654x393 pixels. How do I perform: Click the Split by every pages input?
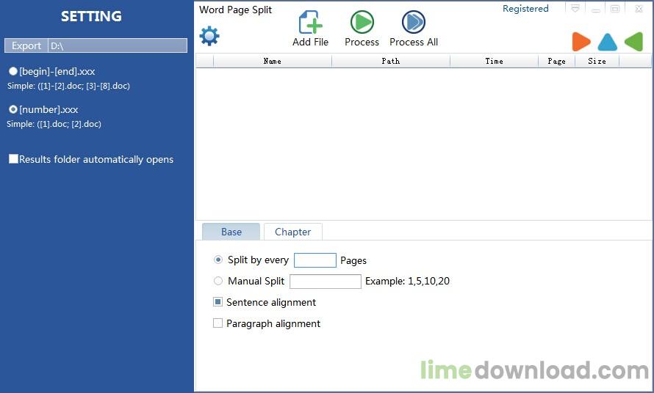(x=315, y=260)
